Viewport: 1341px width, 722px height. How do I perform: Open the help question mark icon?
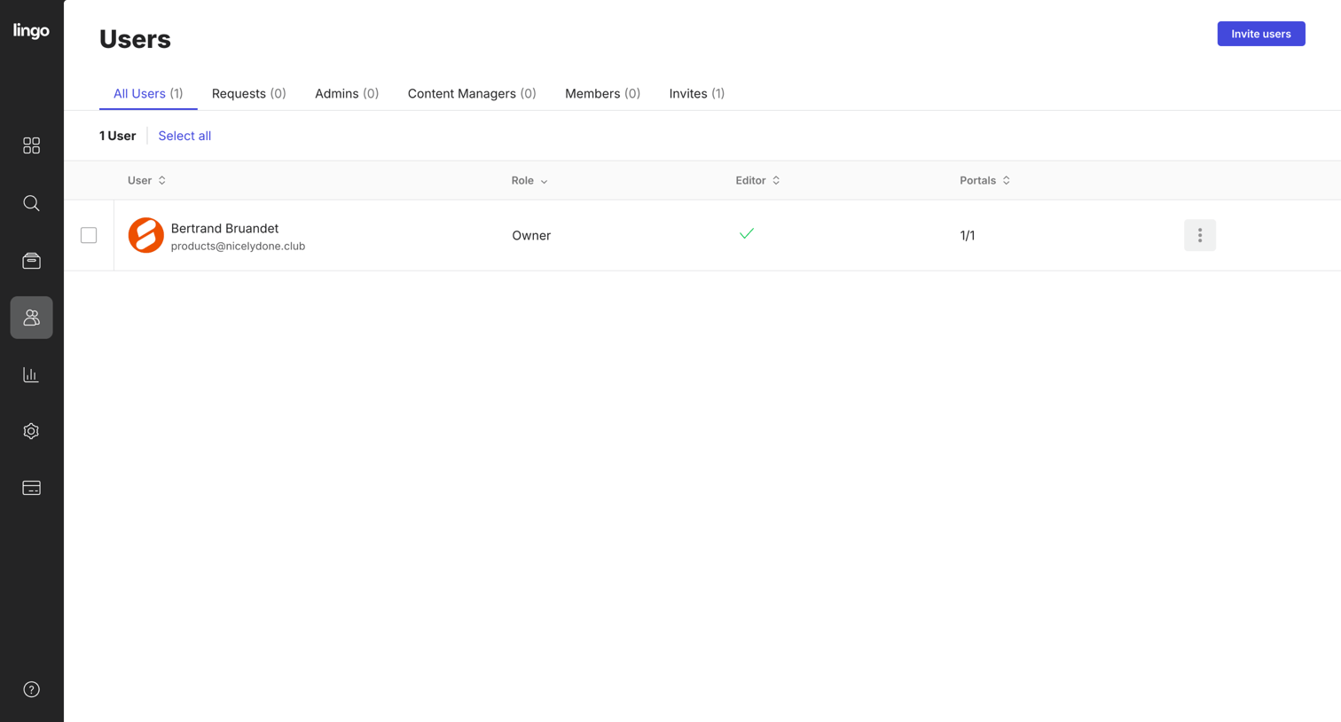[31, 689]
